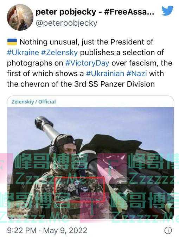Click the tweet body text paragraph
Screen dimensions: 179x238
[90, 63]
